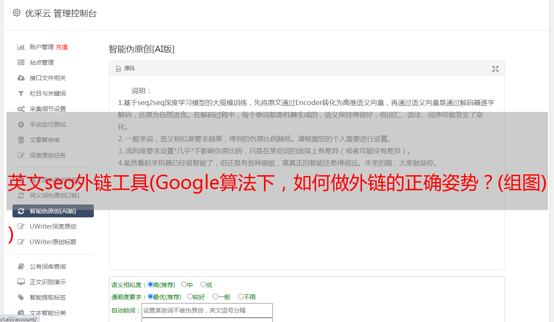Click the refresh icon for 同义词伪原创[2版]
554x322 pixels.
click(21, 195)
